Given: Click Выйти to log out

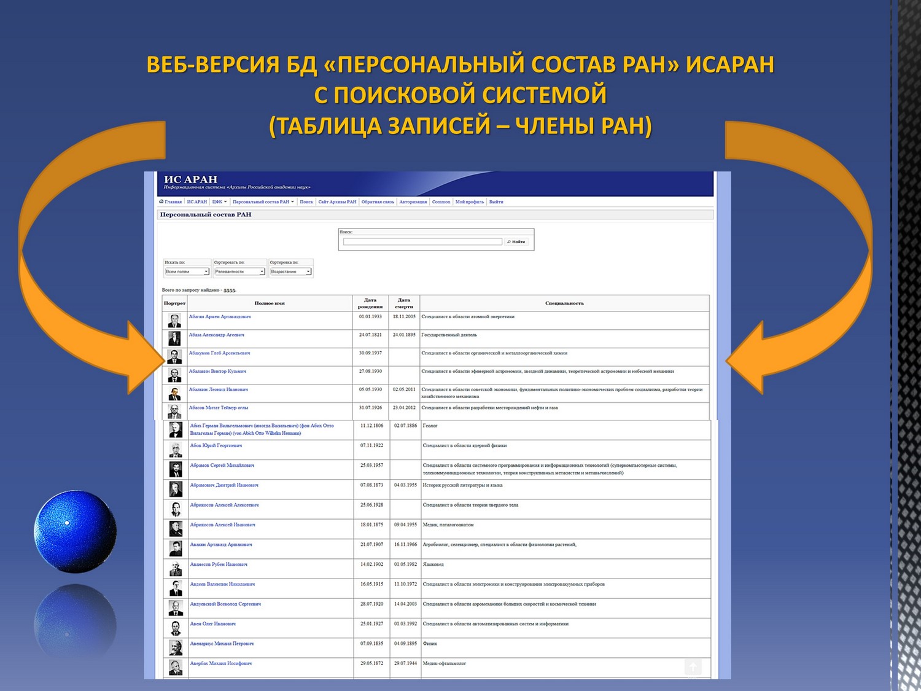Looking at the screenshot, I should pyautogui.click(x=496, y=201).
